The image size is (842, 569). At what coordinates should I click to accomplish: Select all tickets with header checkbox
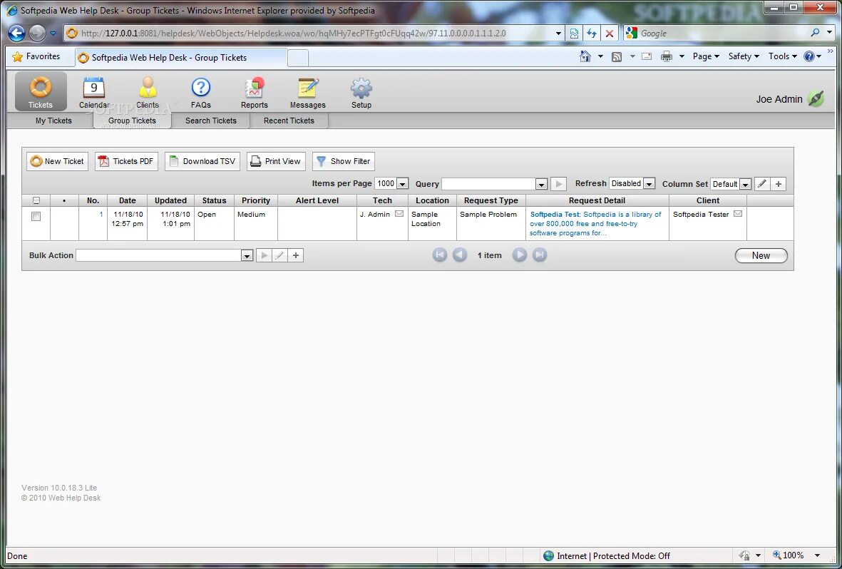coord(36,200)
